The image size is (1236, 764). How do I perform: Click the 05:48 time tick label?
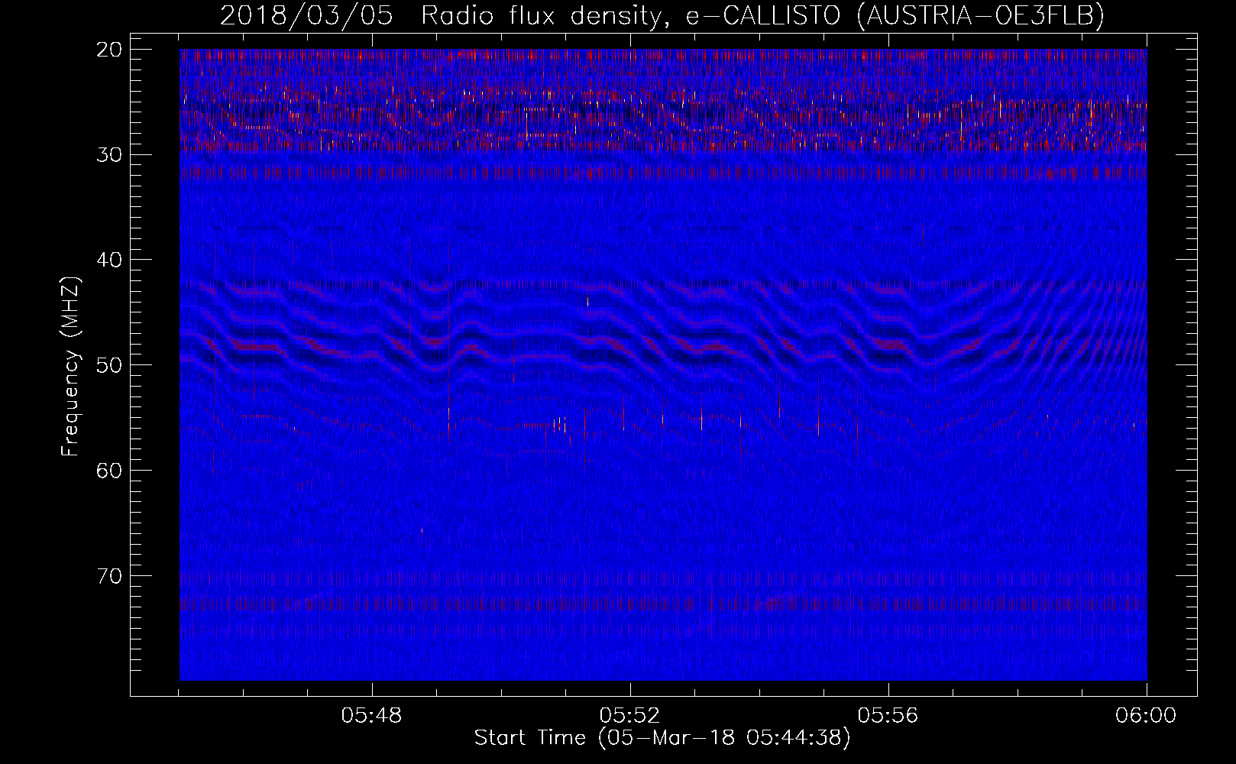pos(372,716)
